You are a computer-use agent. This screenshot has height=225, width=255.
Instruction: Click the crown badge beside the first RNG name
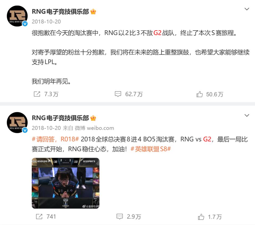point(93,11)
